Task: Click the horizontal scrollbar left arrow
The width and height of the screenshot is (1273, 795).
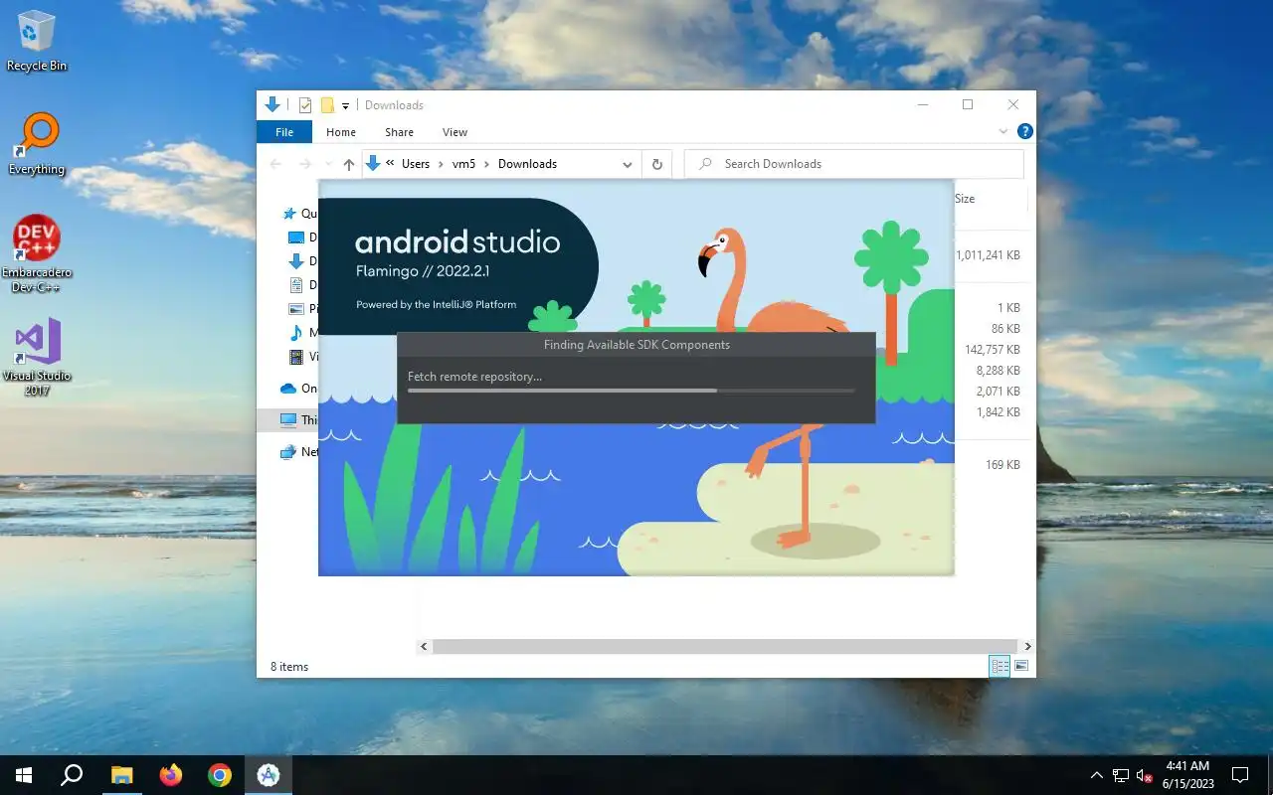Action: [424, 647]
